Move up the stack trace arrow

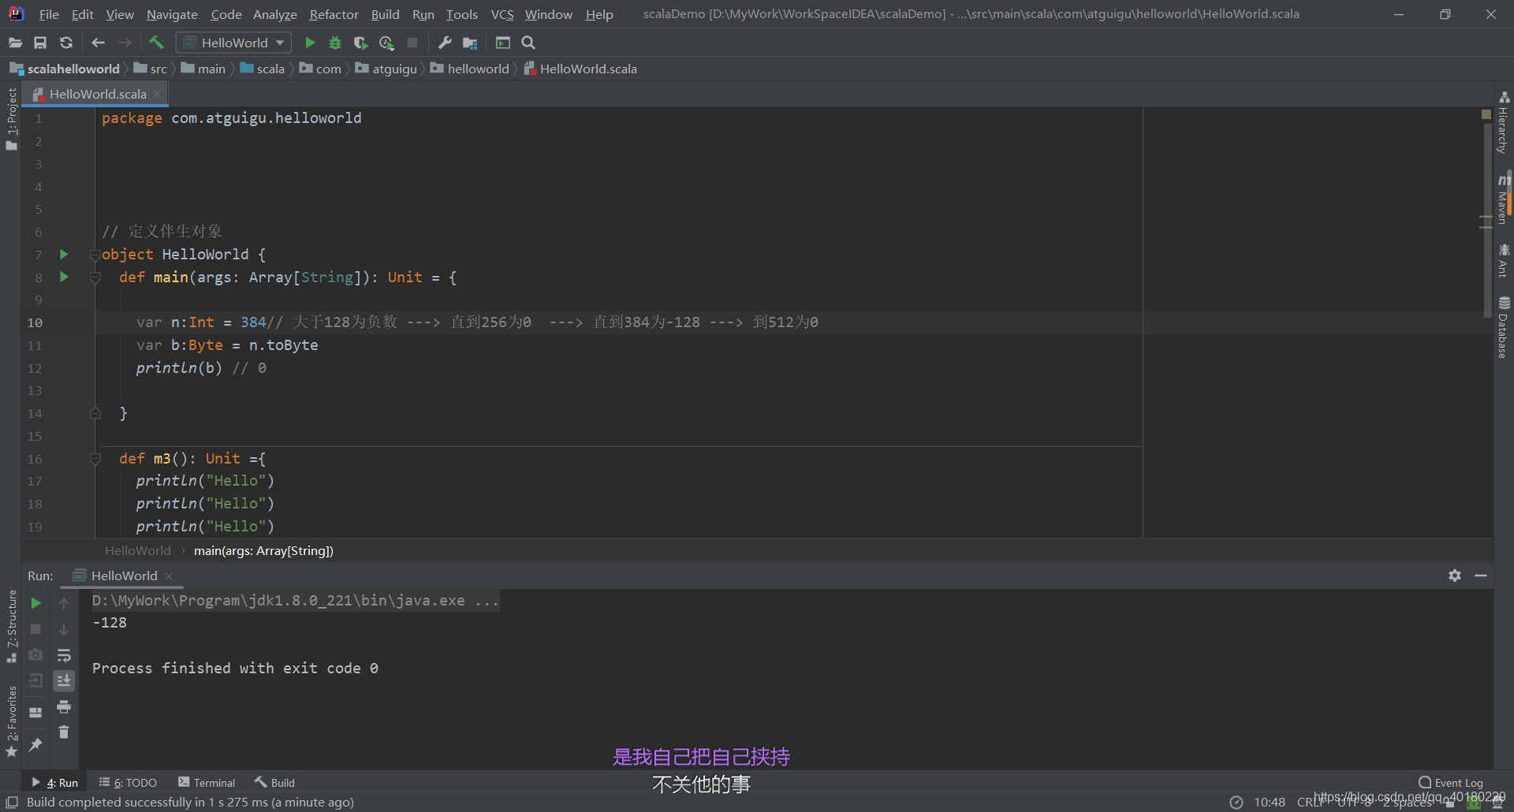tap(64, 603)
